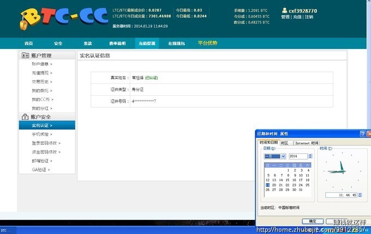
Task: Select day 29 in the calendar
Action: [288, 190]
